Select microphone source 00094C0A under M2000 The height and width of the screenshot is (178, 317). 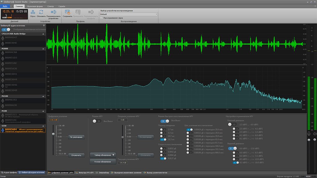tap(11, 52)
